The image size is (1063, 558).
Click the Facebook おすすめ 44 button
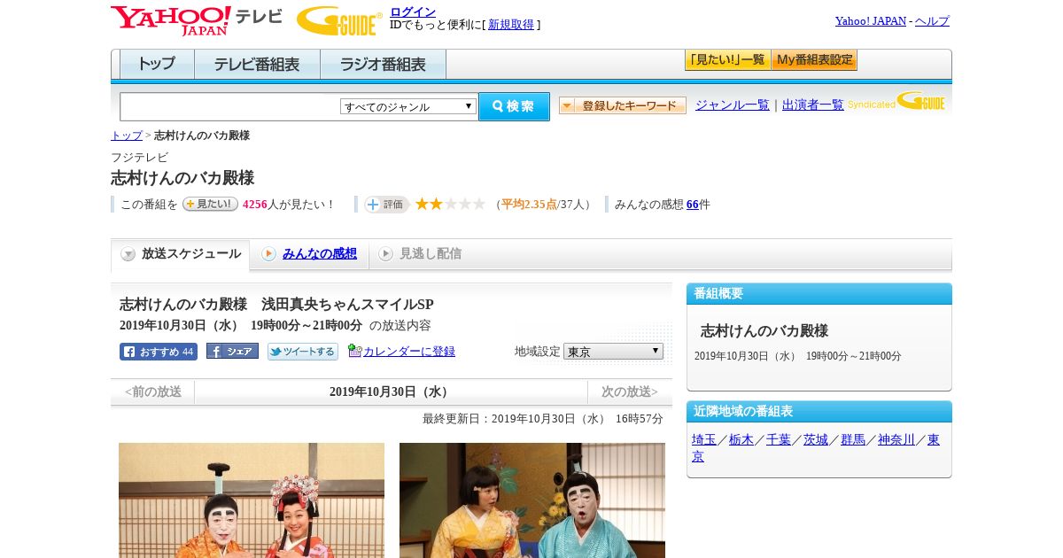(x=159, y=352)
